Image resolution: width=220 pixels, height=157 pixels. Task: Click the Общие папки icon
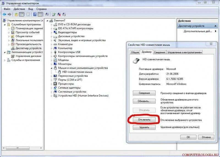[x=13, y=36]
